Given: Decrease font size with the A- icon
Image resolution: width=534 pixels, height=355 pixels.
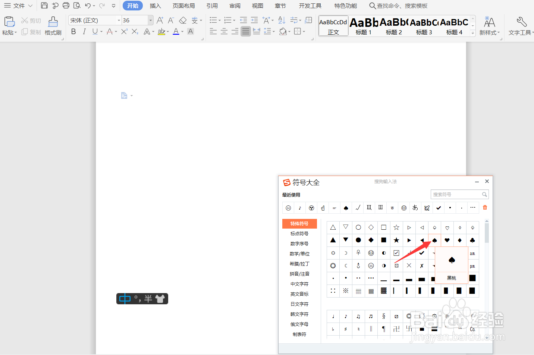Looking at the screenshot, I should click(x=171, y=20).
